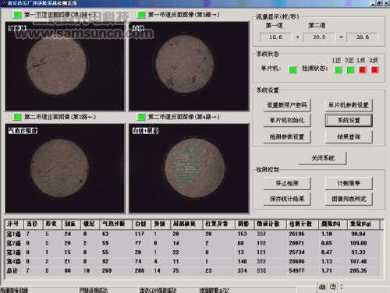This screenshot has width=390, height=293.
Task: Click the green 1正 detection status light
Action: [x=339, y=69]
